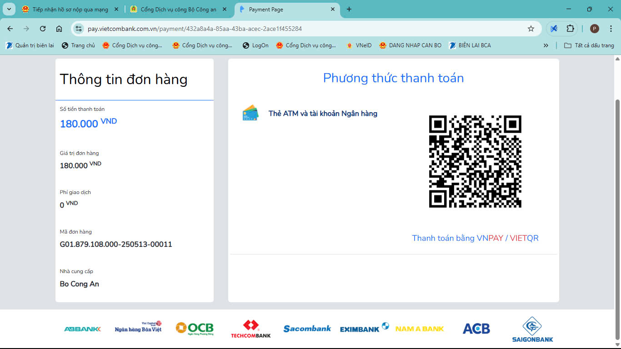Open a new browser tab

[349, 9]
